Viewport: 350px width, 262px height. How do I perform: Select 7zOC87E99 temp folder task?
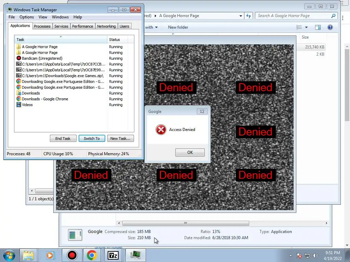74,70
